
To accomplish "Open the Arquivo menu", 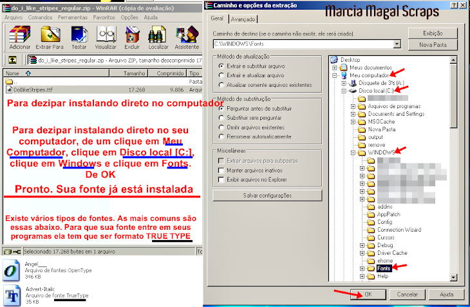I will pyautogui.click(x=13, y=17).
